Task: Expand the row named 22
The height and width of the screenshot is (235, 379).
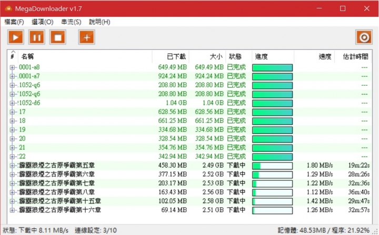Action: pos(12,157)
